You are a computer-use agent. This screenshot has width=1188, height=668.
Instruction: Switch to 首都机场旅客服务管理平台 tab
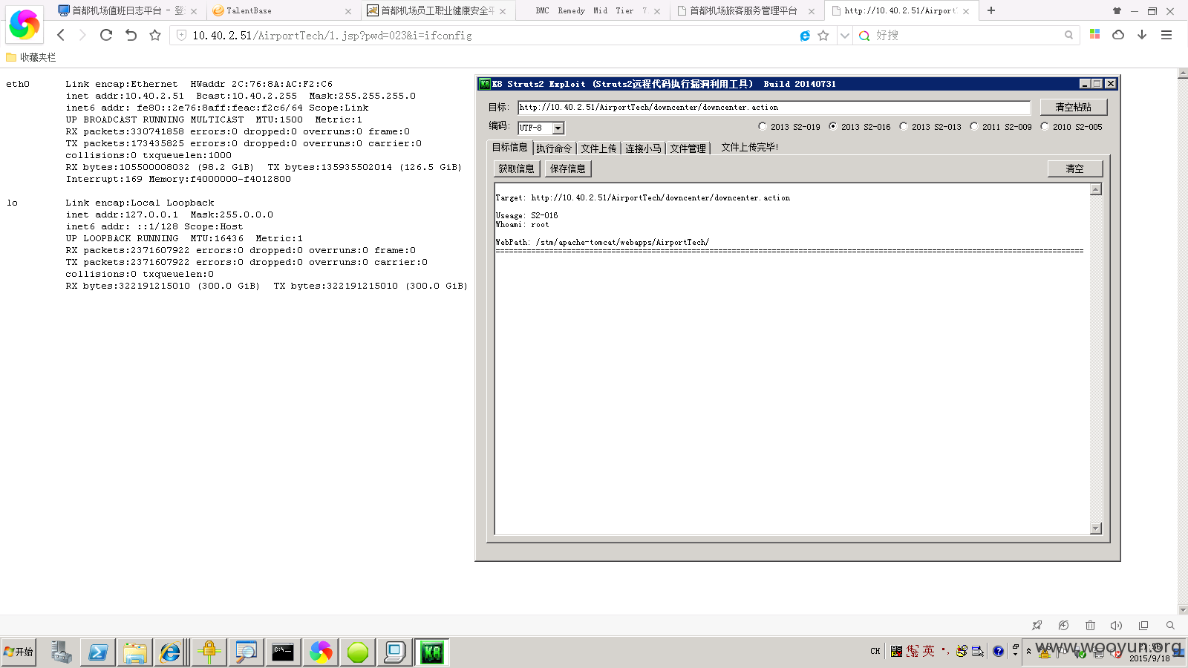pyautogui.click(x=745, y=10)
